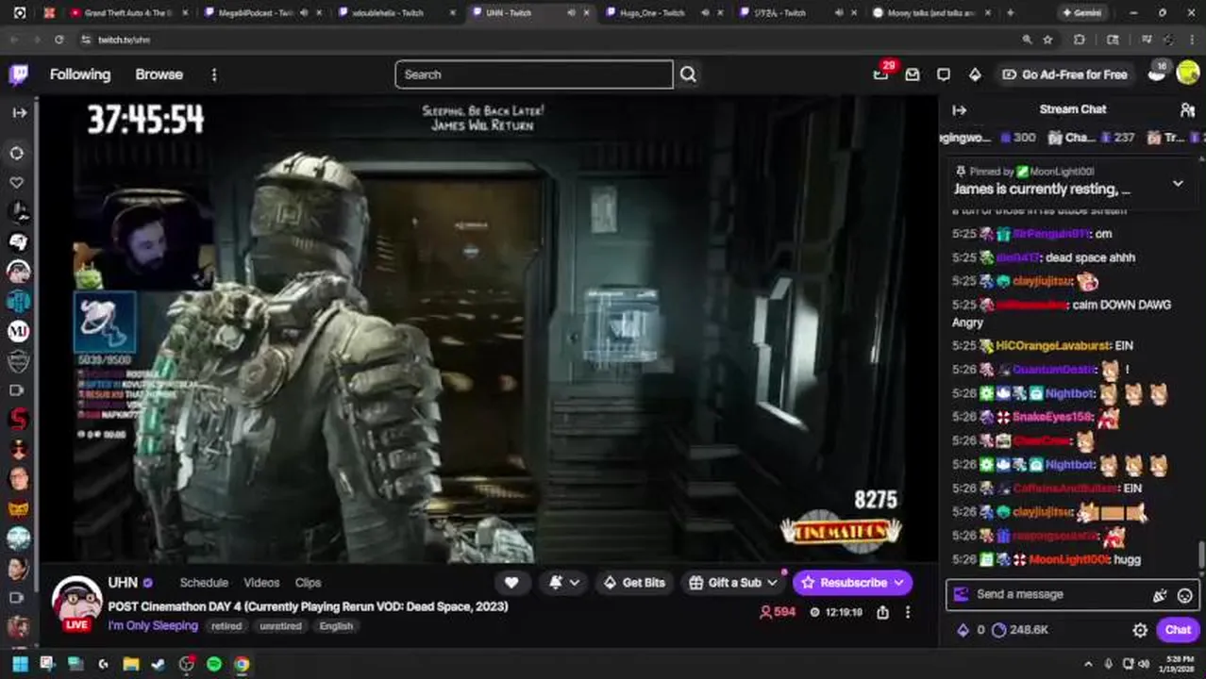Open Steam from the taskbar

tap(159, 664)
